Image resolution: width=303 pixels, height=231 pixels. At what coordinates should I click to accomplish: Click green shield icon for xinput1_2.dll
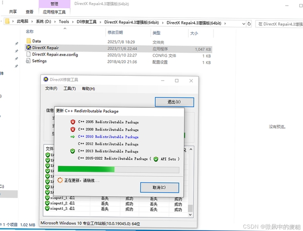(x=47, y=203)
